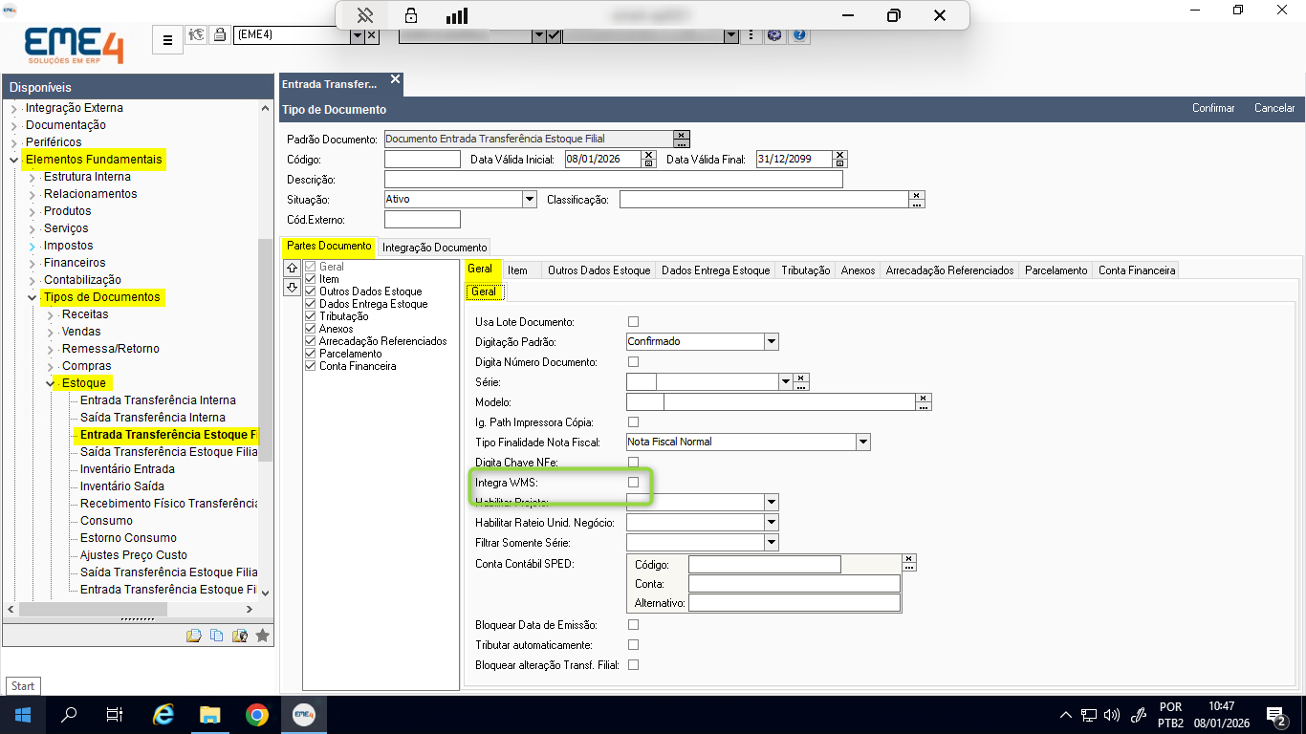Toggle the Digita Número Documento checkbox
Screen dimensions: 1306x734
(633, 362)
